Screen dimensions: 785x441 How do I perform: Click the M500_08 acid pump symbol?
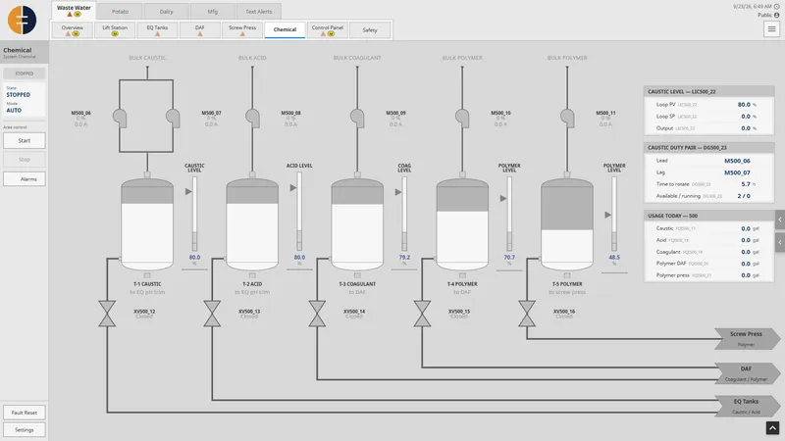252,118
